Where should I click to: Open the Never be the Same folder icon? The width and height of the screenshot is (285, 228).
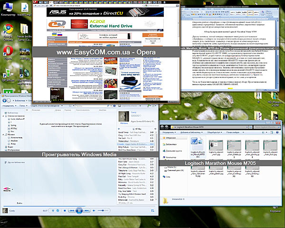[x=24, y=32]
